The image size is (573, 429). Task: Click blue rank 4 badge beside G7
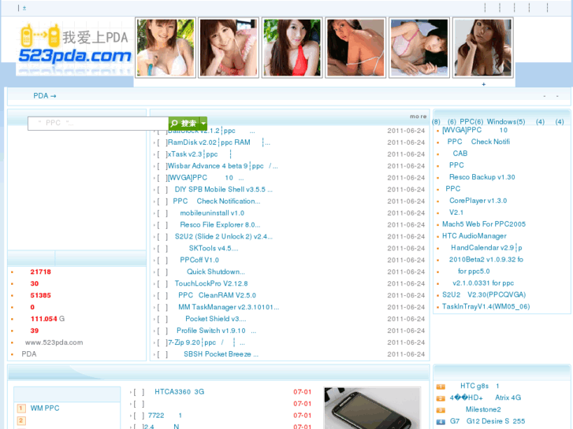pos(441,422)
